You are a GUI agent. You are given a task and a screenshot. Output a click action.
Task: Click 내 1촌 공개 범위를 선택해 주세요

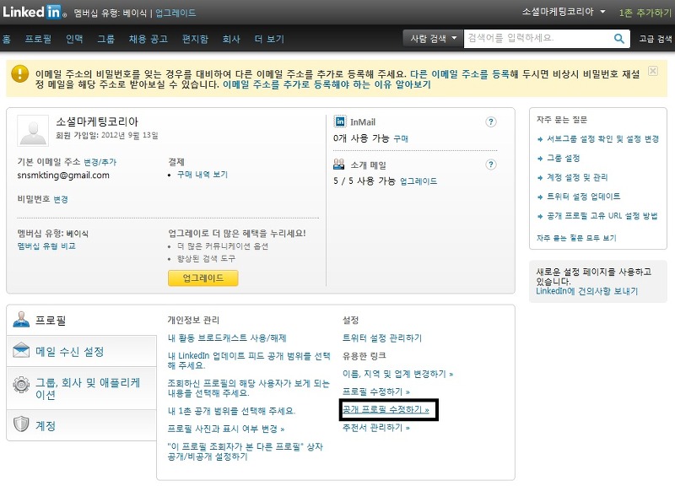click(x=231, y=411)
